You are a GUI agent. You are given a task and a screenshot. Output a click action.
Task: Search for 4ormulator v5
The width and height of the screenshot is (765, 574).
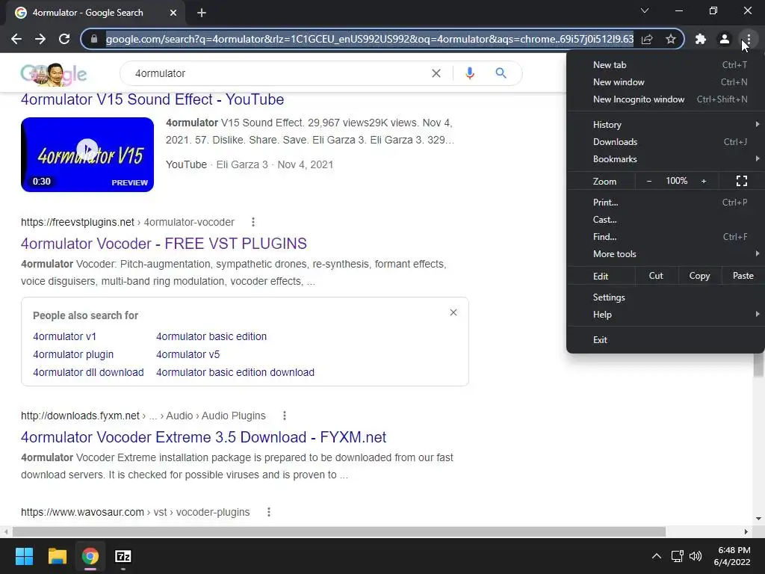(x=188, y=354)
